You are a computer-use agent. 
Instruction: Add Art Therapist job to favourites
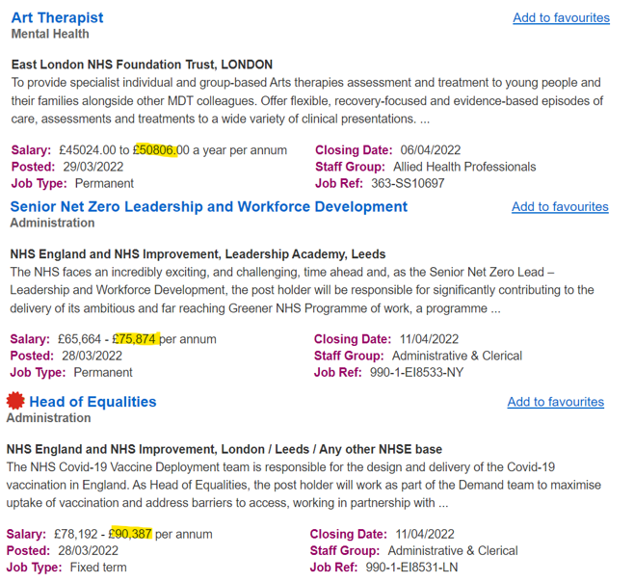tap(561, 17)
